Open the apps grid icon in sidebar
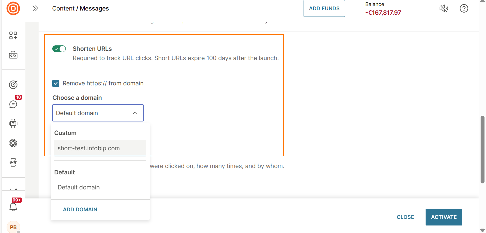This screenshot has height=233, width=486. (x=13, y=35)
